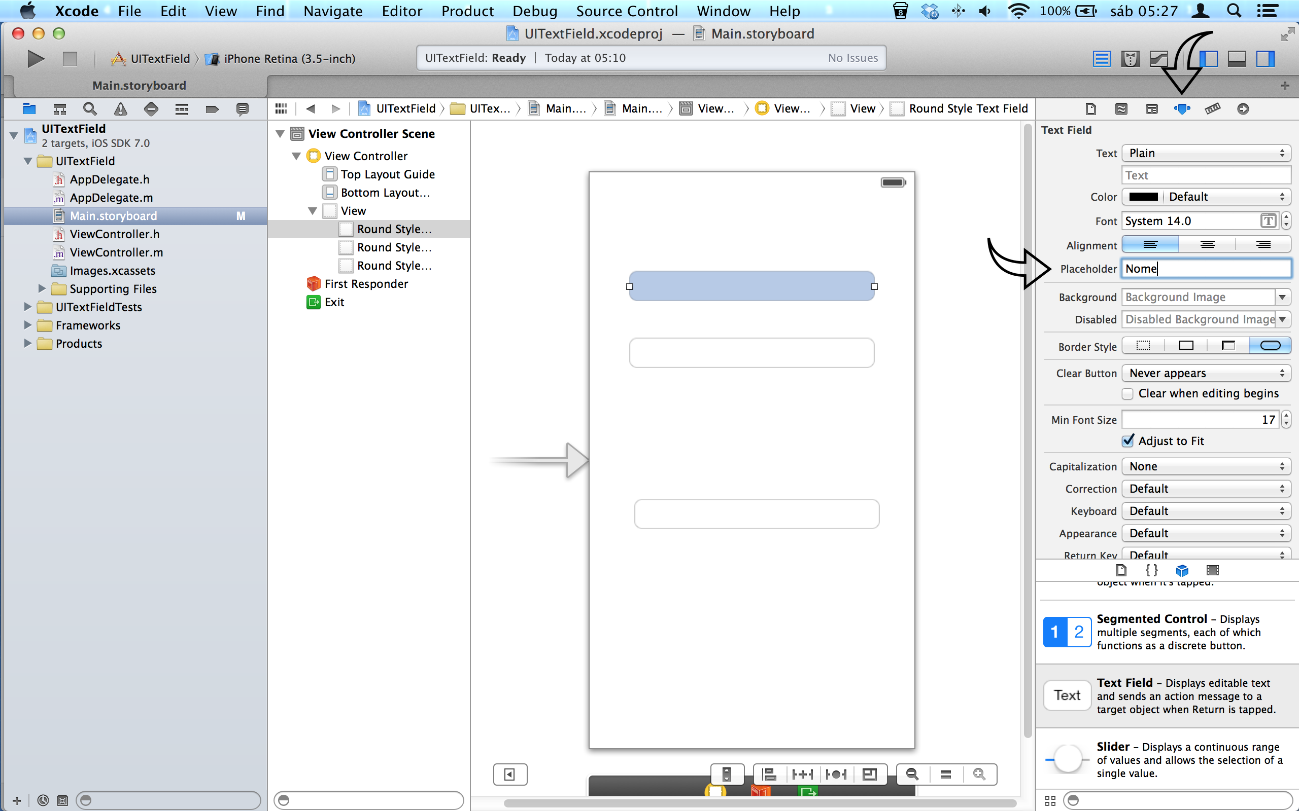The height and width of the screenshot is (811, 1299).
Task: Show the Issue navigator
Action: [121, 109]
